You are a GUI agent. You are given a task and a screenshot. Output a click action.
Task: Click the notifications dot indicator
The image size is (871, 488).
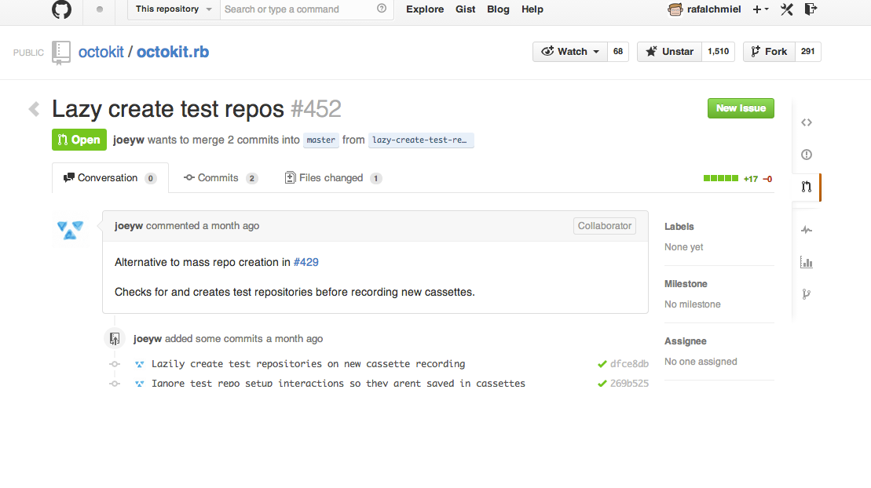click(x=100, y=9)
